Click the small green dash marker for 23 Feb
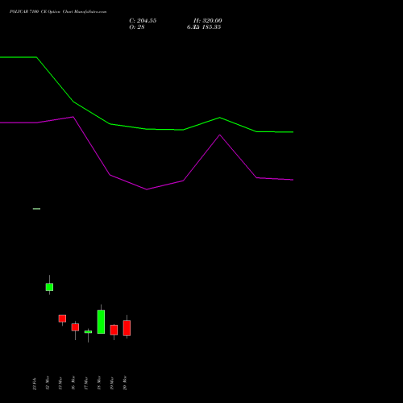Screen dimensions: 403x403 [x=36, y=209]
